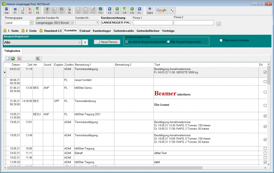Check Erl. box for MillStar Demo row
This screenshot has width=274, height=173.
265,92
